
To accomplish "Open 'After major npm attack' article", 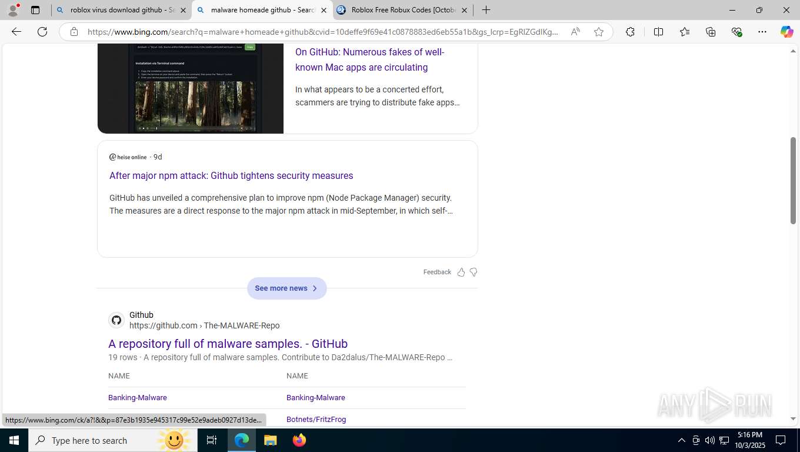I will pos(231,175).
